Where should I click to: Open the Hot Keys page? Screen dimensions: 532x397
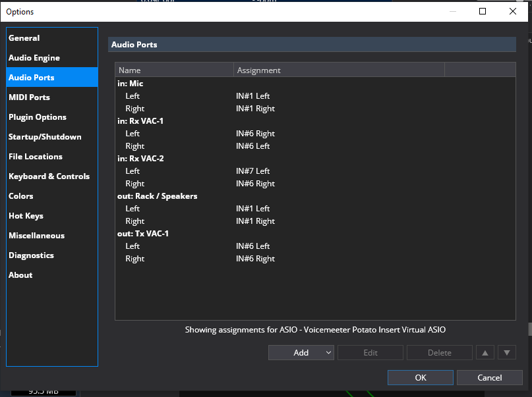pyautogui.click(x=52, y=216)
